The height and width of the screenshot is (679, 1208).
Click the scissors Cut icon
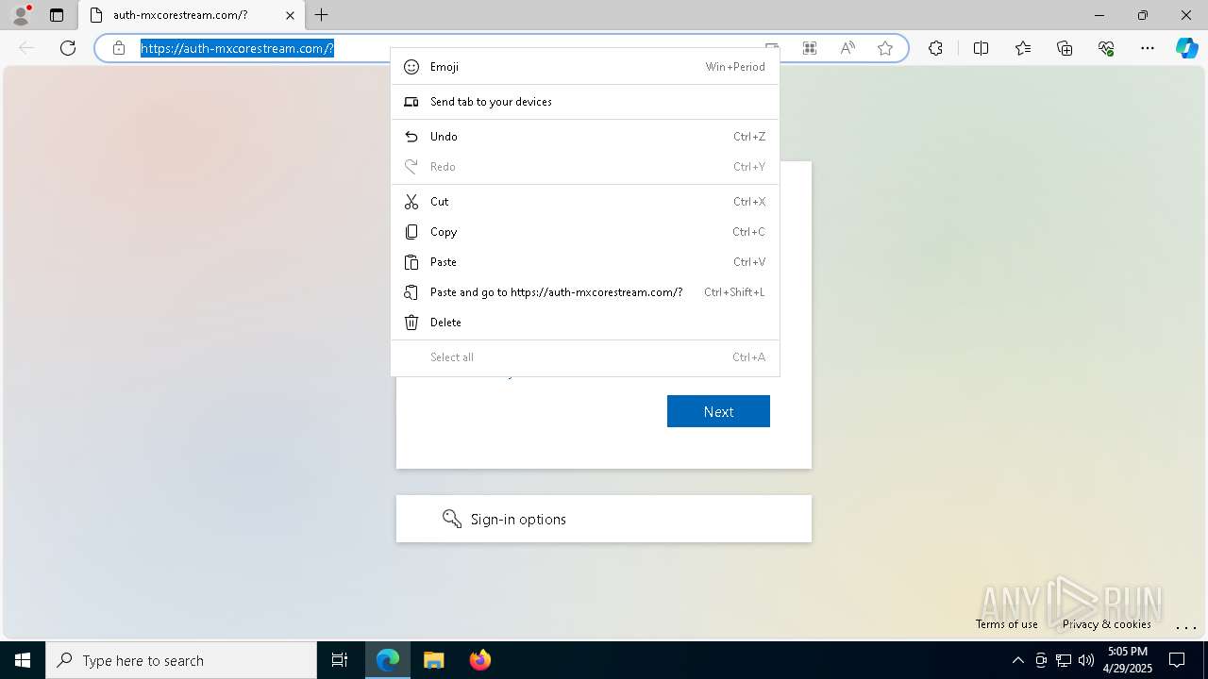(x=411, y=202)
